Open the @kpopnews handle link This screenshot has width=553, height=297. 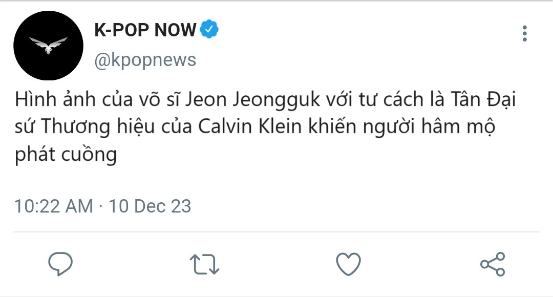pyautogui.click(x=145, y=60)
